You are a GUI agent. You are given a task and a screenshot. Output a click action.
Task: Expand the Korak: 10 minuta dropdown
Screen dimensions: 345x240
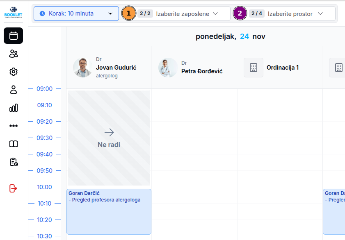coord(76,14)
